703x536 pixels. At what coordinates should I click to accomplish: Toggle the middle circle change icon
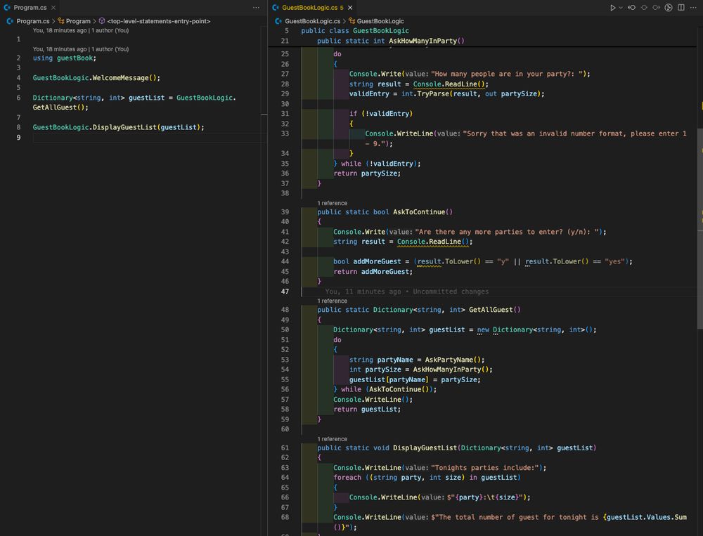[644, 8]
